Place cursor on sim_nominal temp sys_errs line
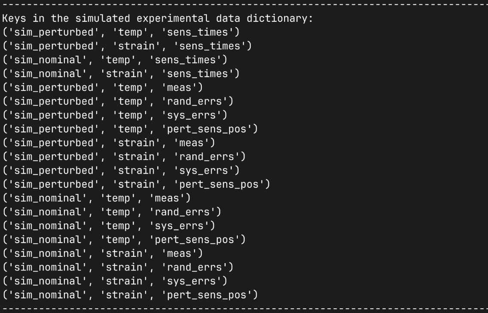The width and height of the screenshot is (488, 313). point(109,226)
